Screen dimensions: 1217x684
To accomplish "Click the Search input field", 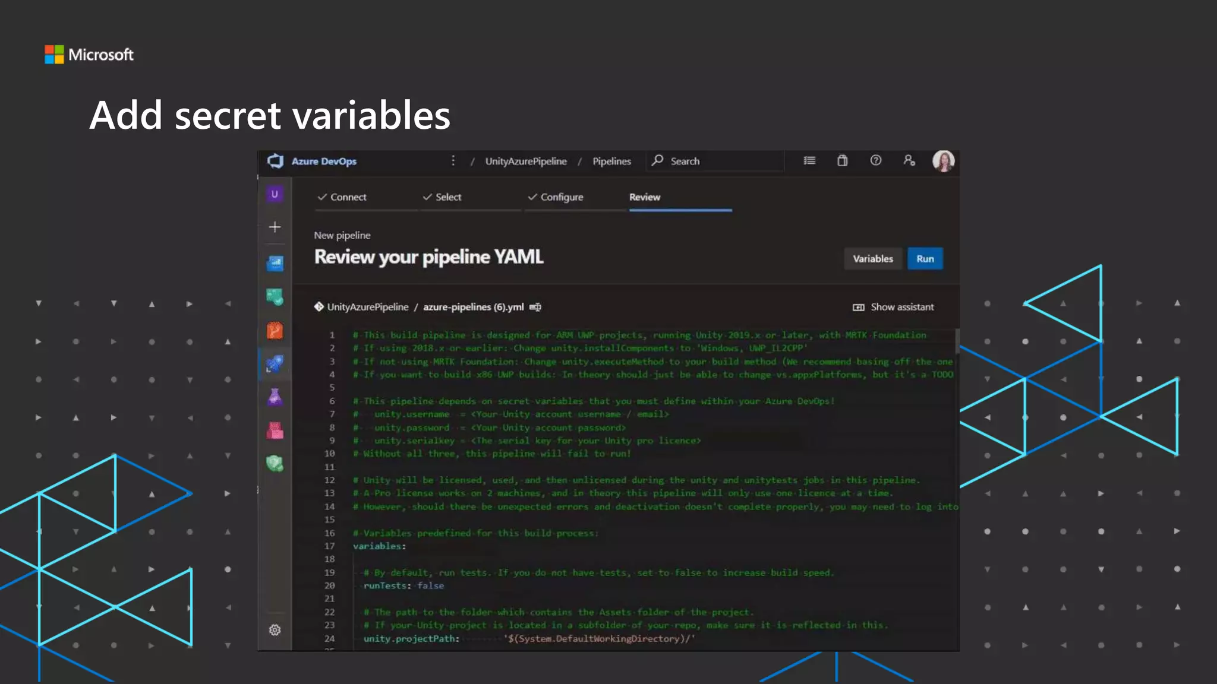I will (x=715, y=161).
